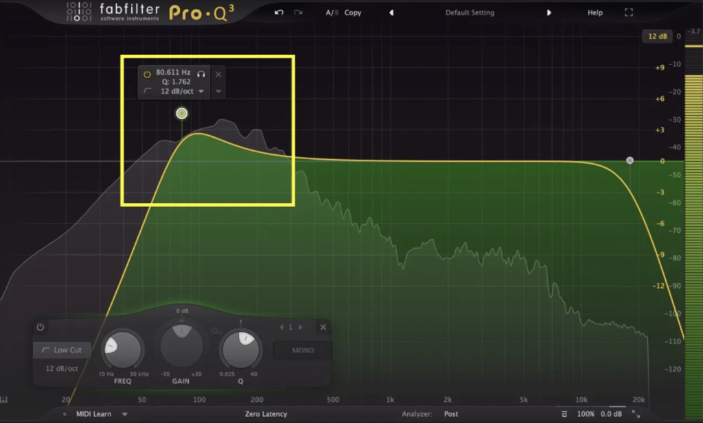Click the Copy button in top toolbar
Image resolution: width=703 pixels, height=423 pixels.
pos(353,12)
